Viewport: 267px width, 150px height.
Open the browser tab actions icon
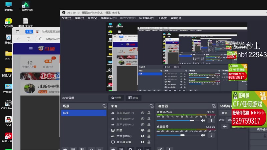pos(18,32)
